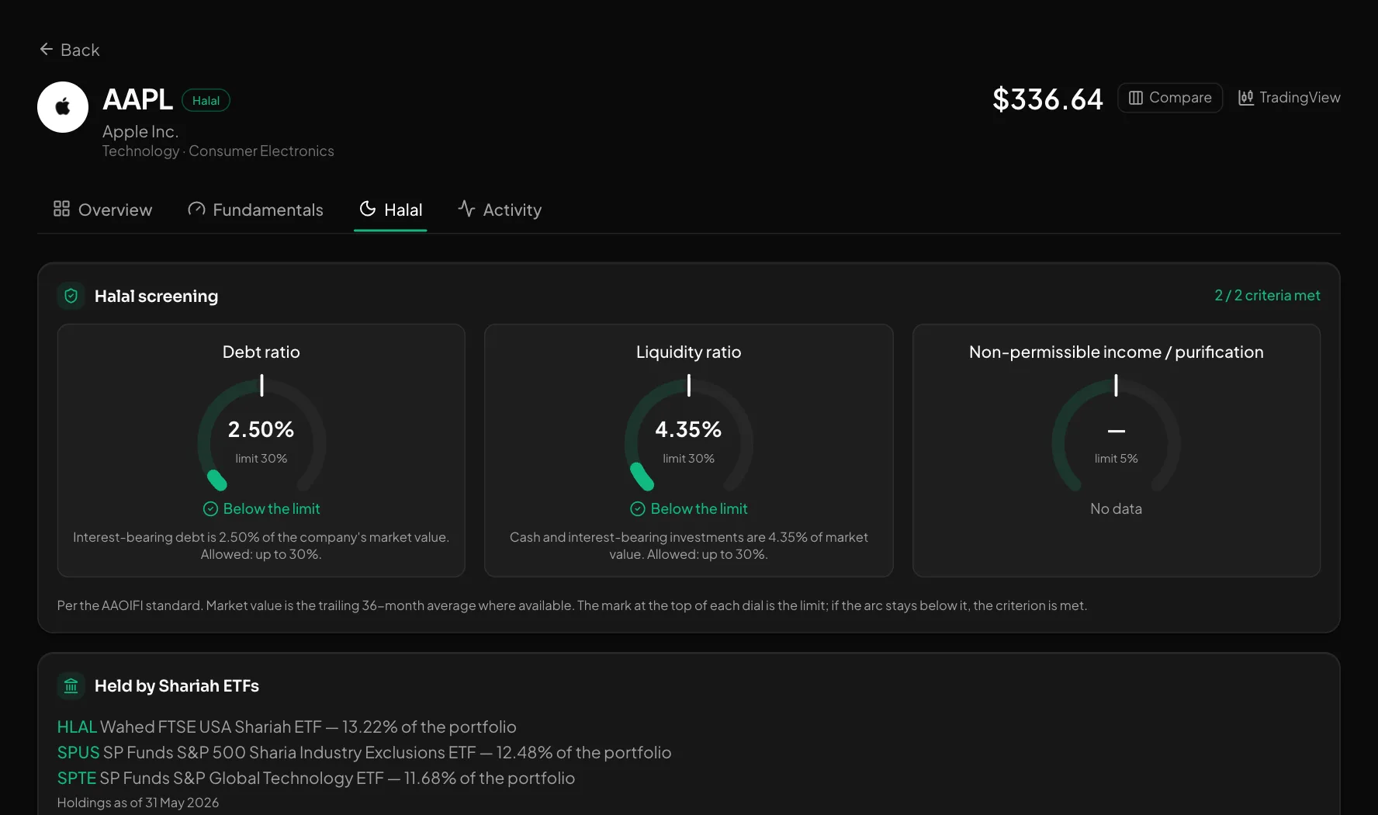Click the AAOIFI standard footnote
The height and width of the screenshot is (815, 1378).
pyautogui.click(x=572, y=605)
